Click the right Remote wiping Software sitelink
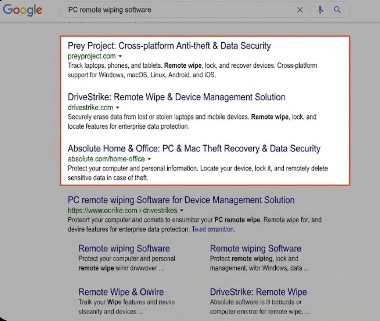The height and width of the screenshot is (321, 380). click(255, 248)
